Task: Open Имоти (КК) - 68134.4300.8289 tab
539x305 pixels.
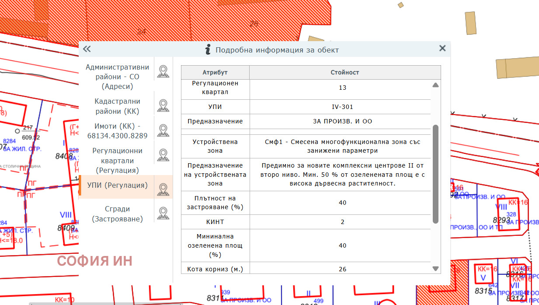Action: [117, 131]
